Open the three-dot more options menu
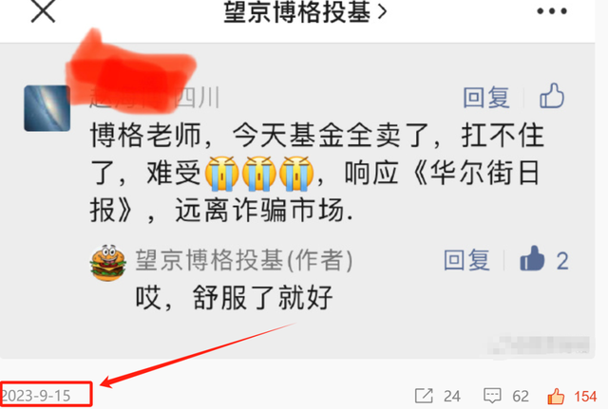The height and width of the screenshot is (409, 608). [552, 11]
